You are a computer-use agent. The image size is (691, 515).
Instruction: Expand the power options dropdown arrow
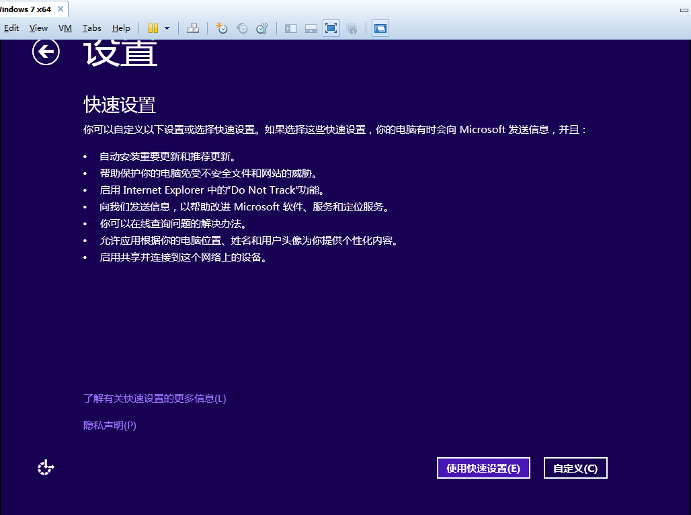coord(167,28)
